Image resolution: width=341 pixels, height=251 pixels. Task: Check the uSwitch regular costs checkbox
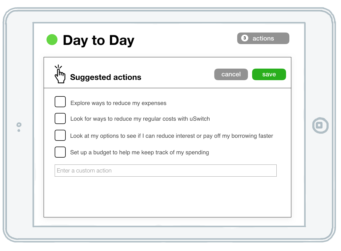[x=60, y=118]
